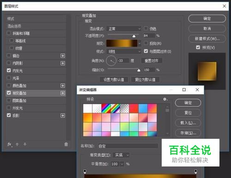
Task: Enable the 外发光 checkbox
Action: [x=9, y=107]
